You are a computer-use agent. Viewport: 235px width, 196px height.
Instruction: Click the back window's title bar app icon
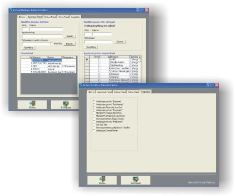[x=11, y=10]
